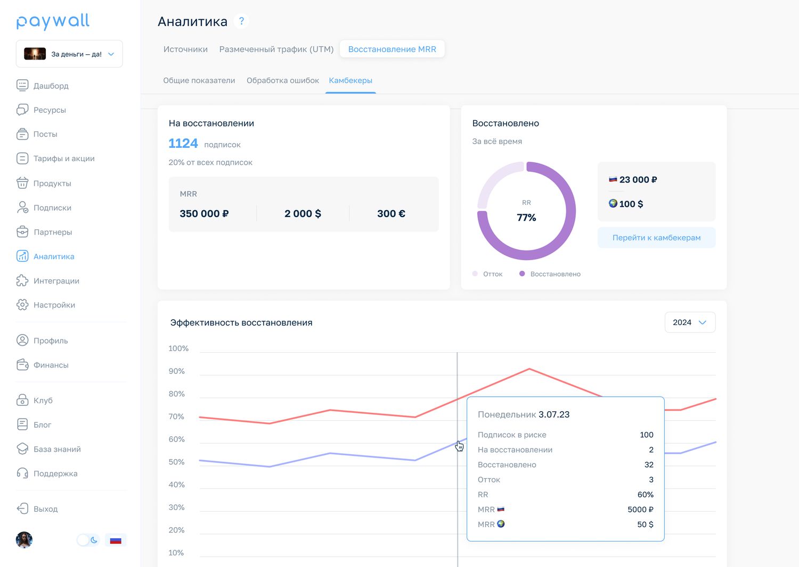
Task: Click the Настройки gear icon
Action: [x=22, y=305]
